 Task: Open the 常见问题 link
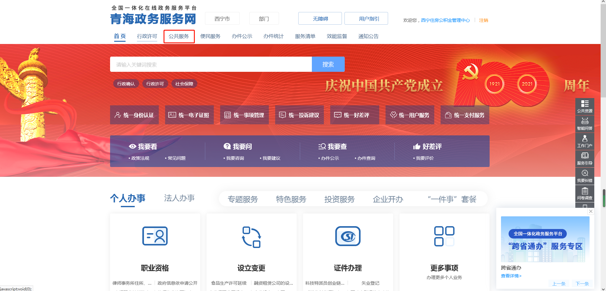pyautogui.click(x=176, y=158)
